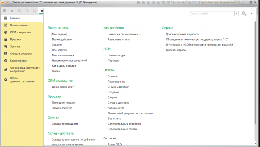This screenshot has width=260, height=147.
Task: Open Заказы на внутреннее потребление link
Action: [73, 140]
